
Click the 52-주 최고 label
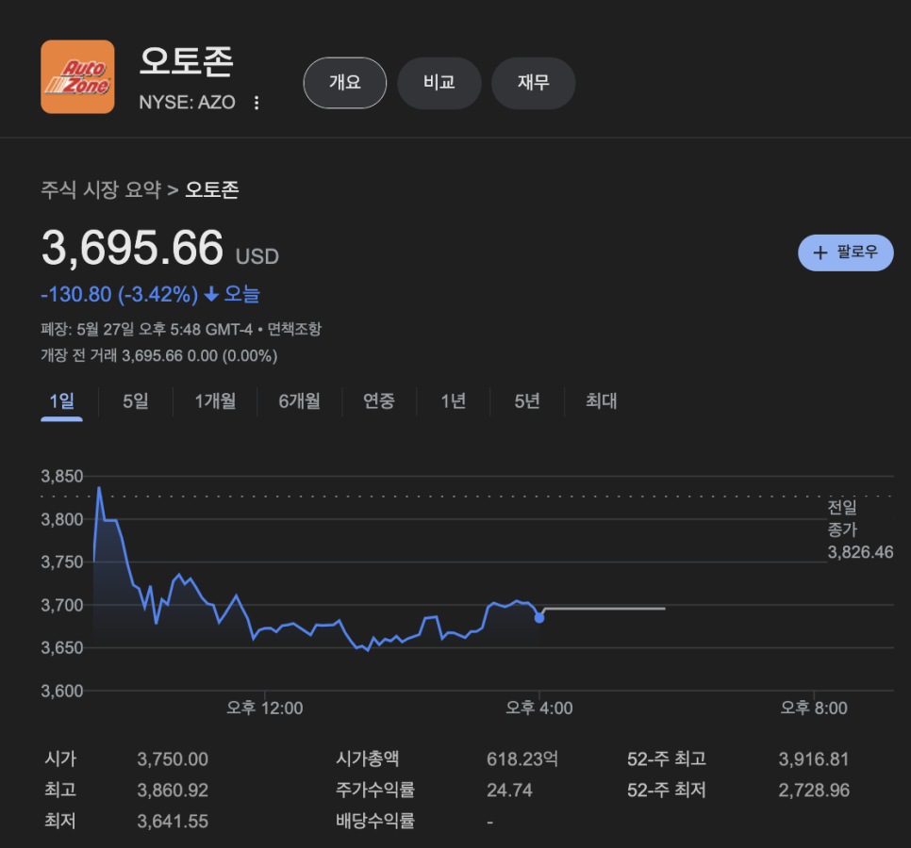click(667, 758)
